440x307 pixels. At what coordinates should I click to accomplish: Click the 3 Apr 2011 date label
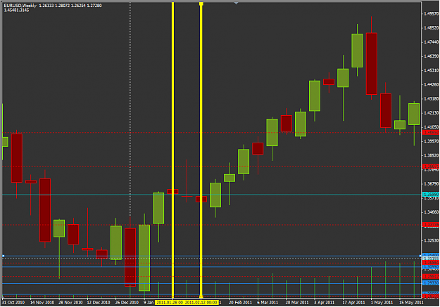(x=324, y=303)
